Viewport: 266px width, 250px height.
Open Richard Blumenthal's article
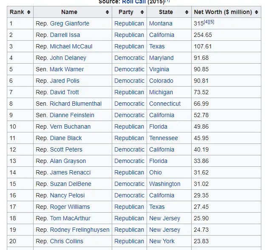76,104
